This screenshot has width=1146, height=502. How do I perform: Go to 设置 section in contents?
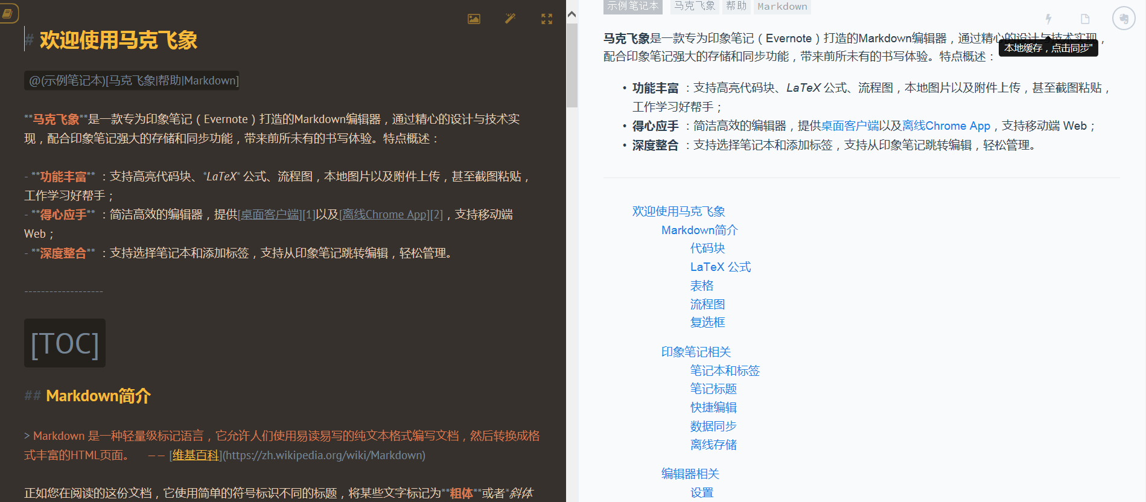pos(702,492)
